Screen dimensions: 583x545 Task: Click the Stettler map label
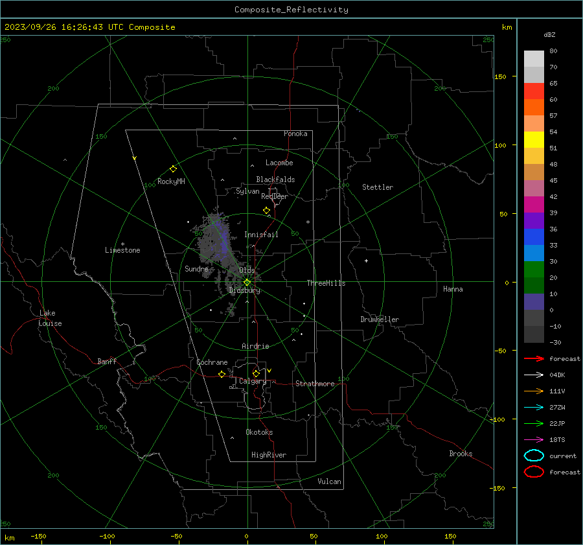pos(378,187)
